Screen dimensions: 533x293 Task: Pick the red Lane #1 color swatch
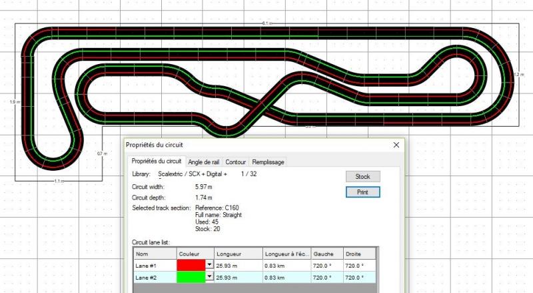click(191, 265)
